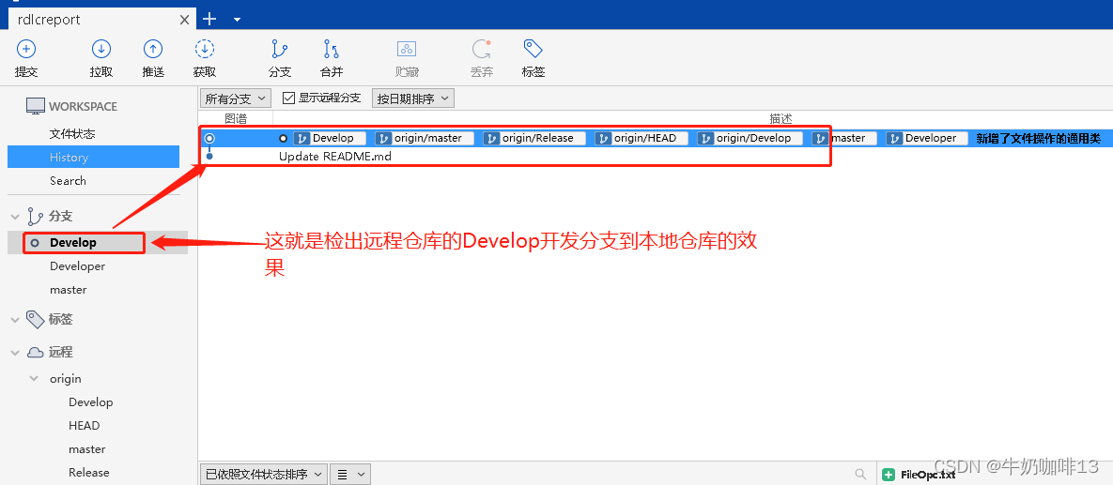The height and width of the screenshot is (485, 1113).
Task: Select the origin/Release branch label
Action: 533,138
